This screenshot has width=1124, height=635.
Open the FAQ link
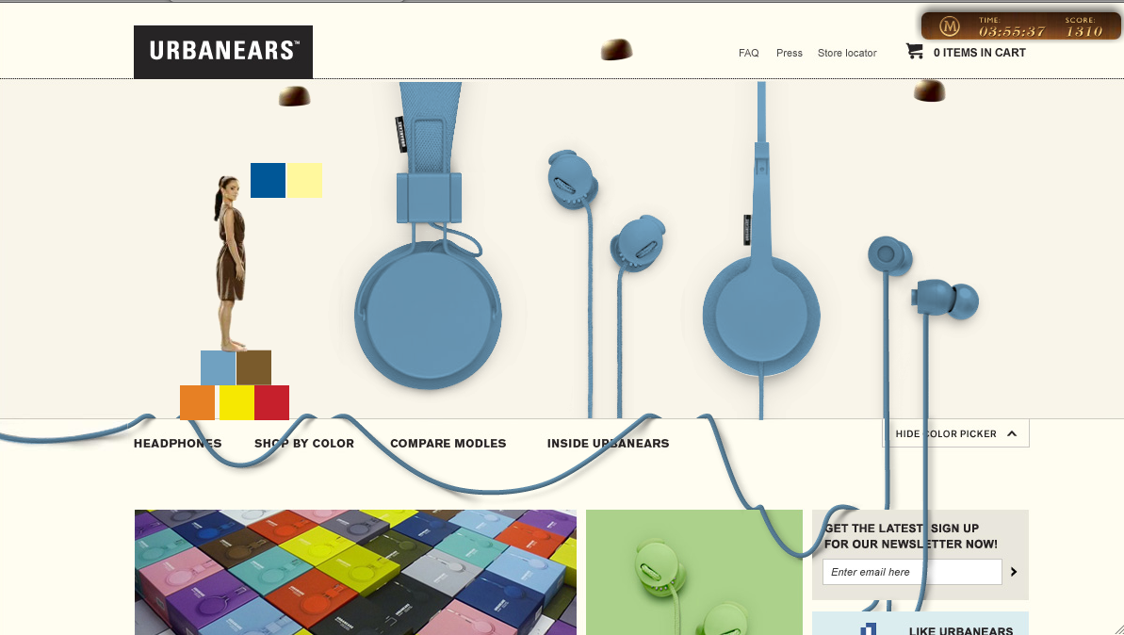[x=748, y=53]
